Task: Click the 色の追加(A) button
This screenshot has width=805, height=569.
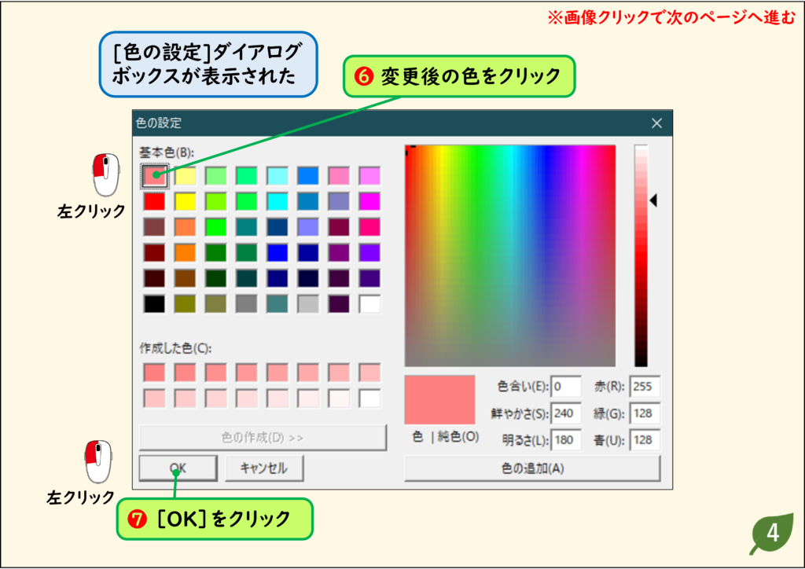Action: click(x=532, y=468)
